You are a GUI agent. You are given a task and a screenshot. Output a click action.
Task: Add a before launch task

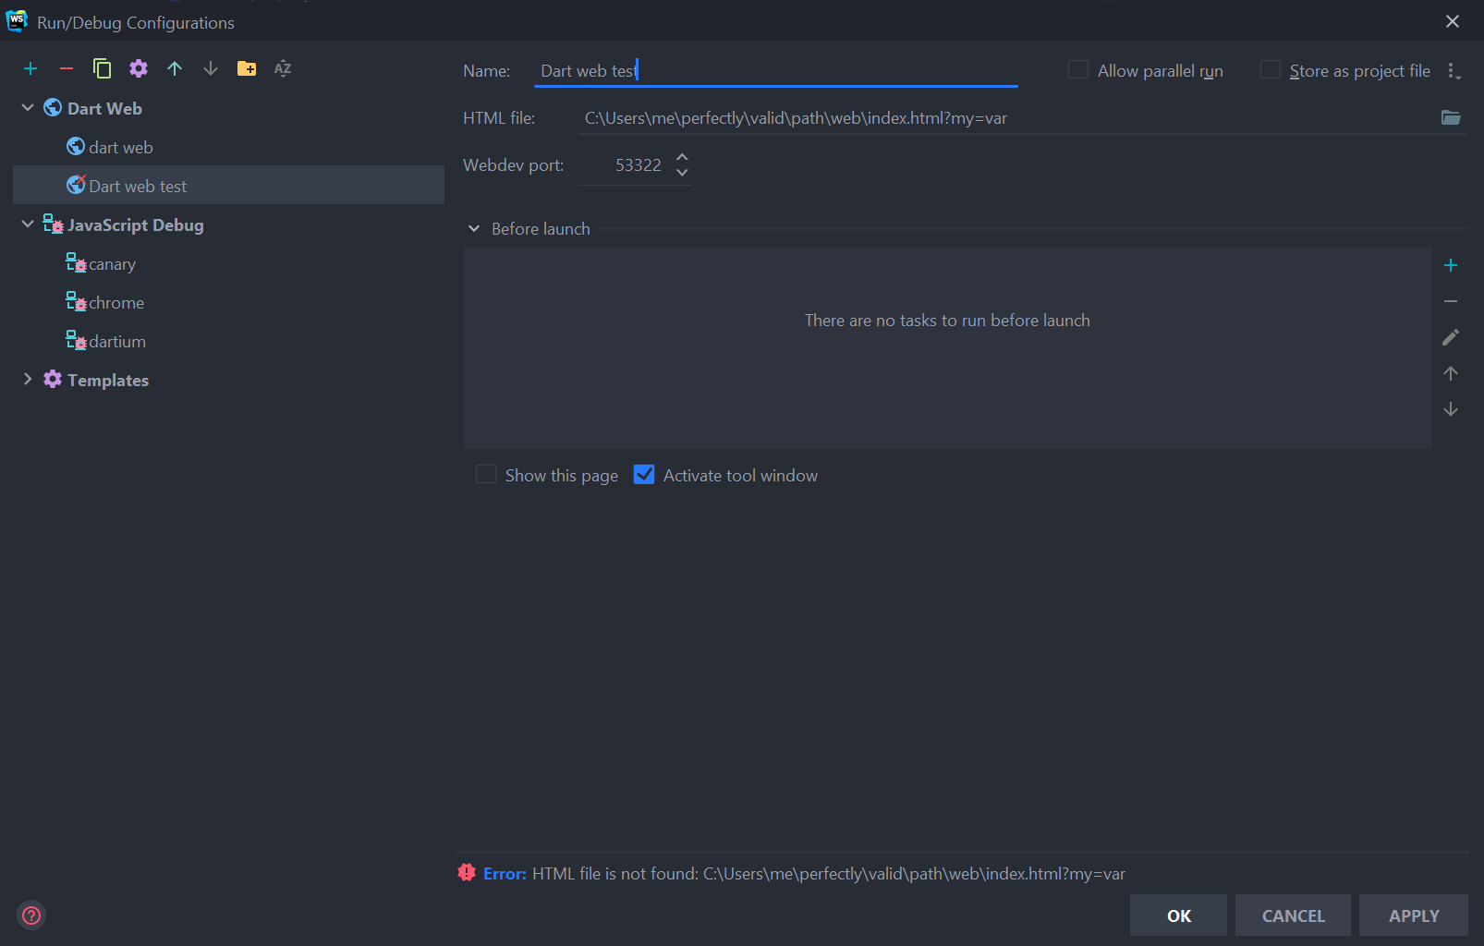(1451, 265)
